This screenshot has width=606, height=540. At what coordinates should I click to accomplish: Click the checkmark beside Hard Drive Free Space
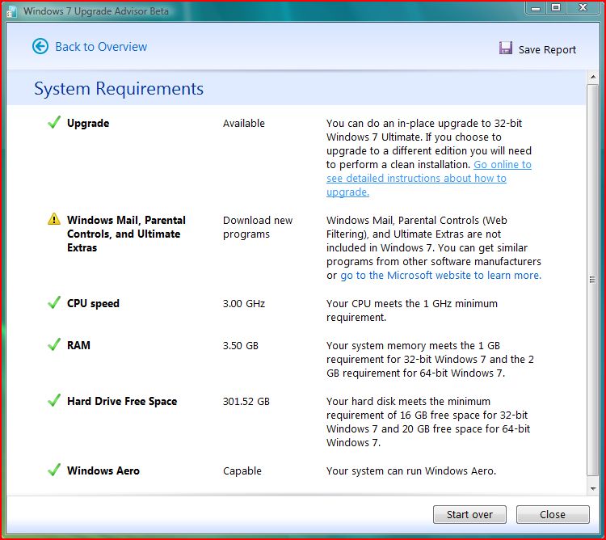[54, 400]
